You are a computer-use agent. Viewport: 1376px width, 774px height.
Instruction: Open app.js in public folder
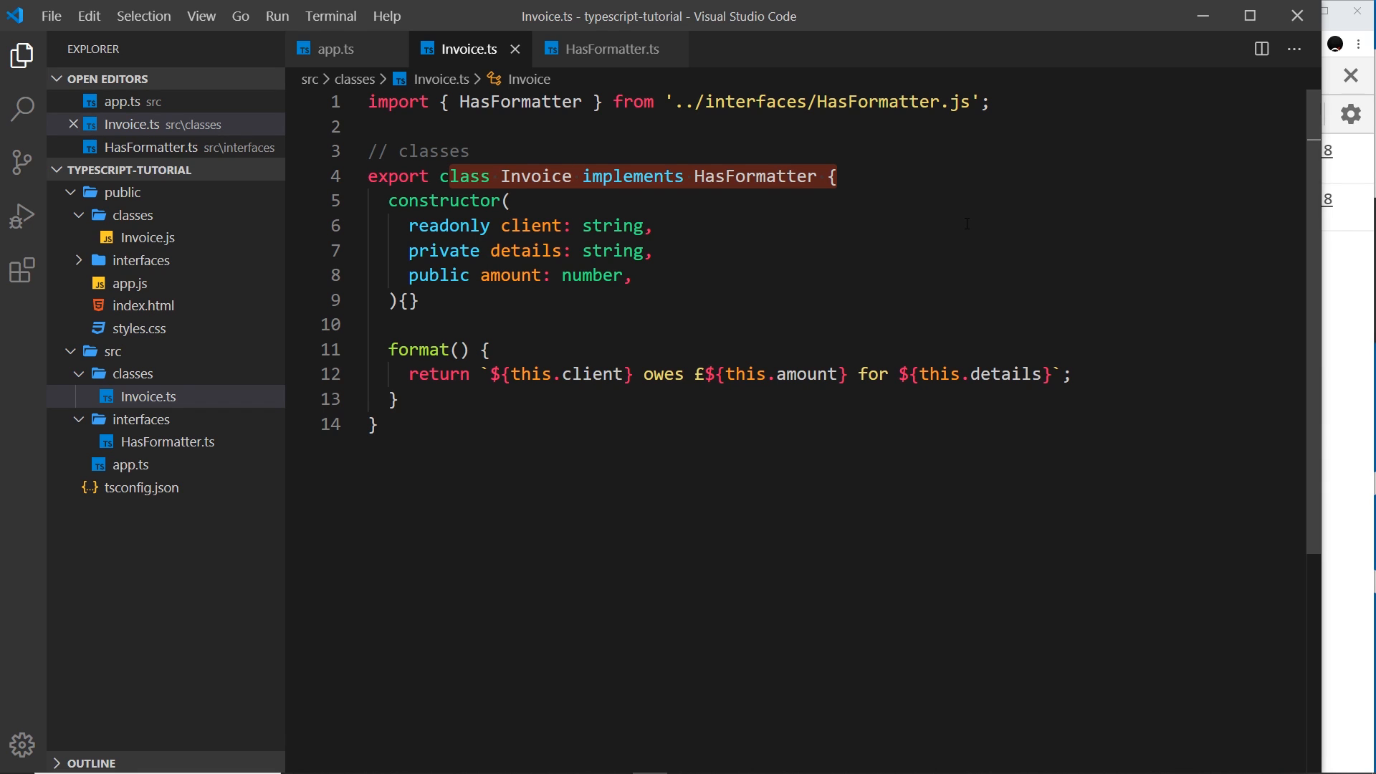130,283
